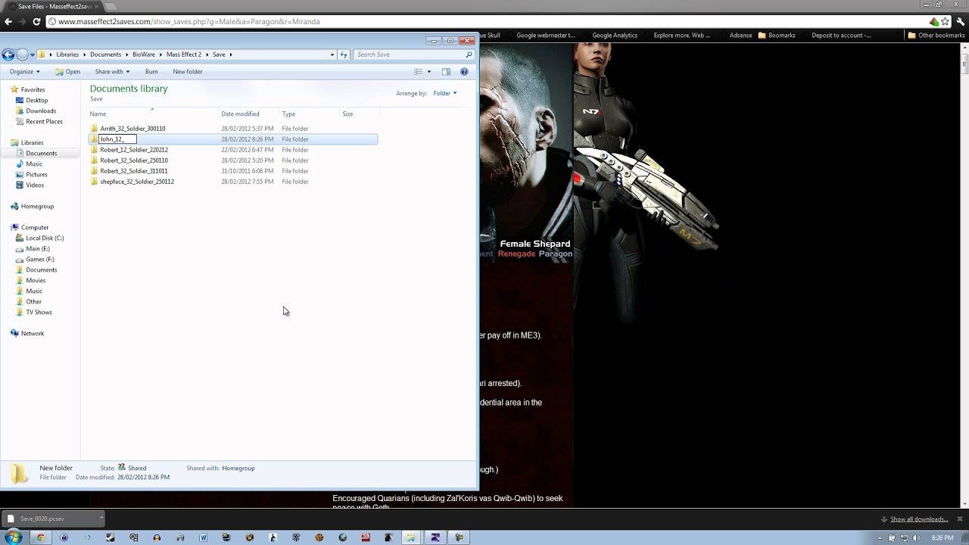Open Homegroup in navigation pane

click(37, 206)
